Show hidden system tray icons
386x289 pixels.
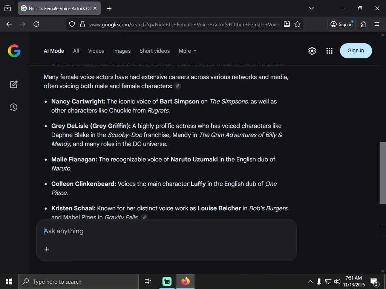[310, 281]
